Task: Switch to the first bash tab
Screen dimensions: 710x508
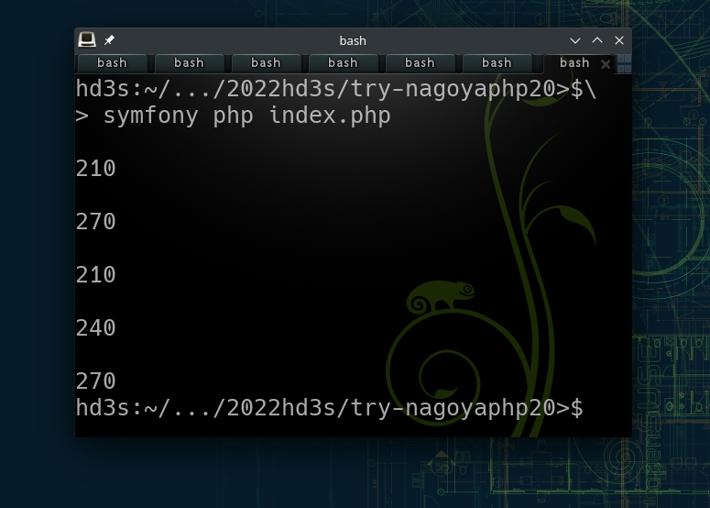Action: coord(113,63)
